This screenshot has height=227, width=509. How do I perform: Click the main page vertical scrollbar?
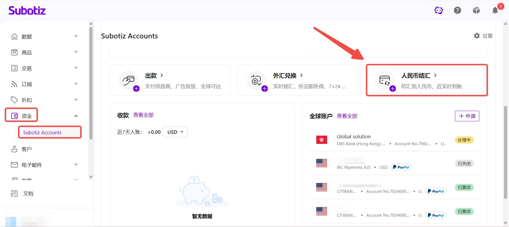[x=506, y=152]
